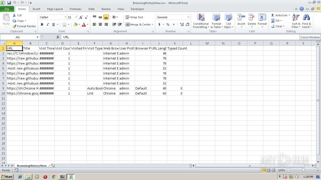Viewport: 321px width, 180px height.
Task: Expand Merge & Center options arrow
Action: click(x=152, y=24)
